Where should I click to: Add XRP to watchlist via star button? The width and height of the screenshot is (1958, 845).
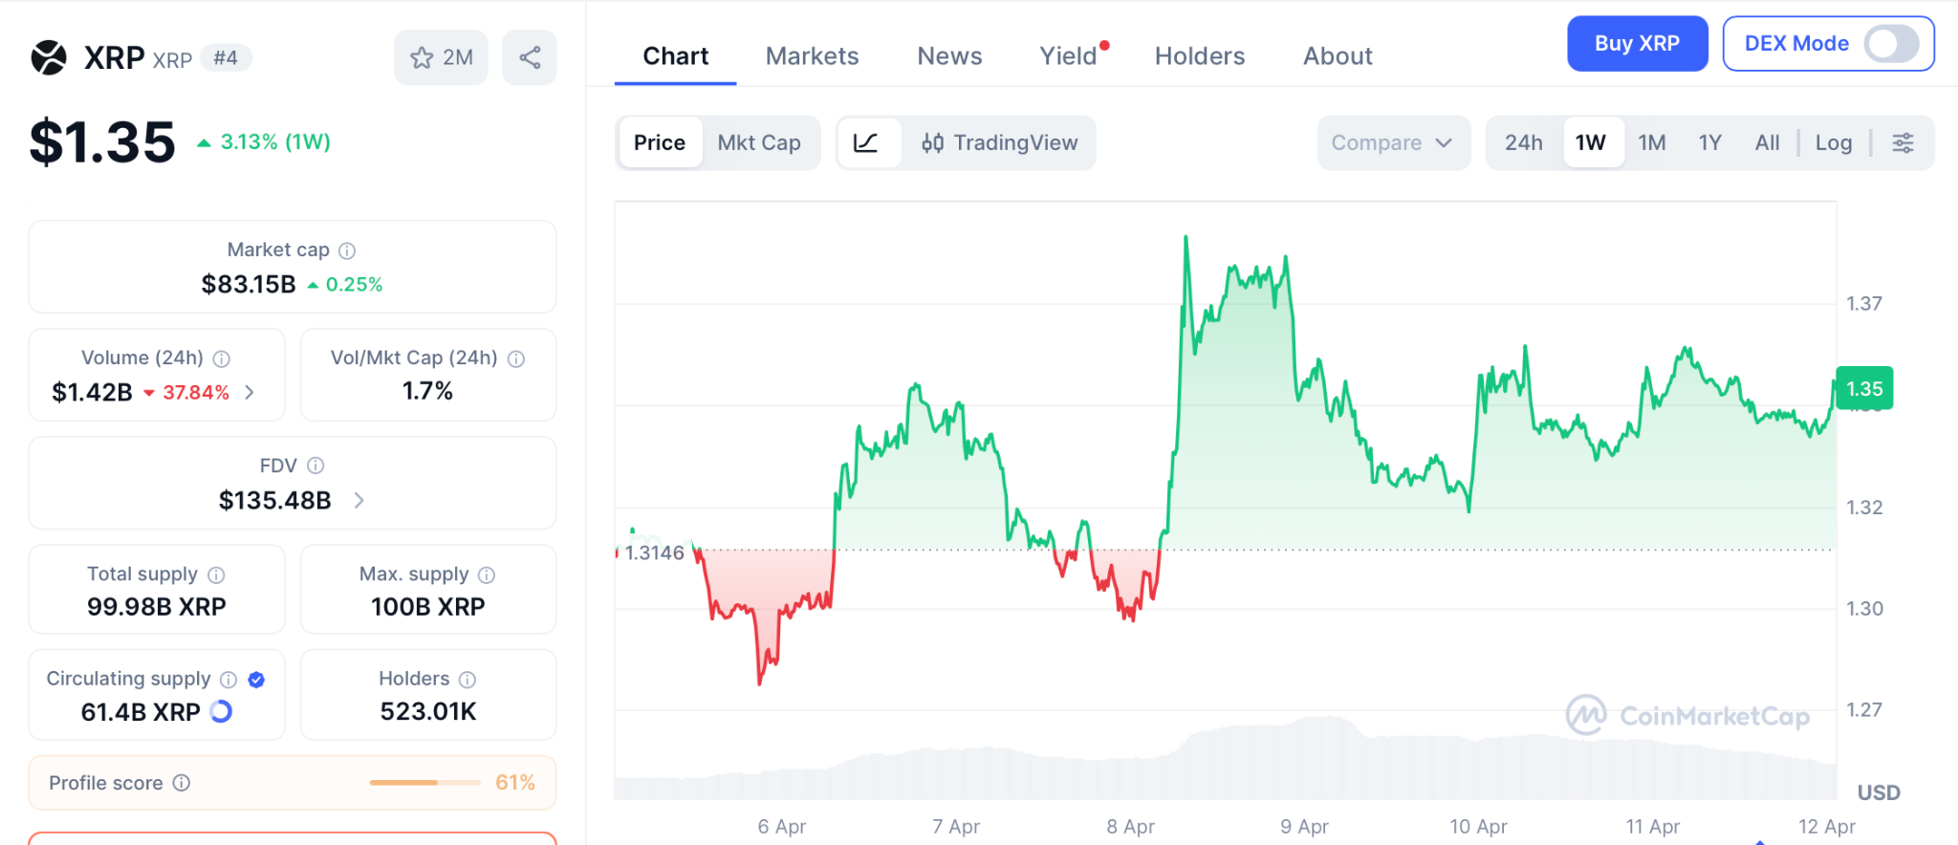point(441,57)
